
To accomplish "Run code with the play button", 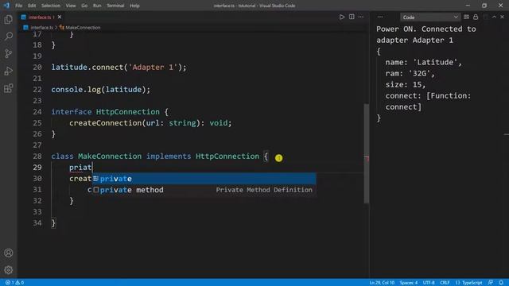I will click(342, 17).
